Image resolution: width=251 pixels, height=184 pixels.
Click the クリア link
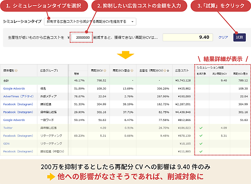click(x=223, y=37)
